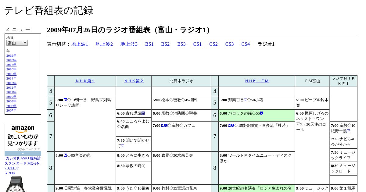Click the ラジオＮＩＫＫＥＩ column header
The image size is (366, 192).
(x=343, y=81)
